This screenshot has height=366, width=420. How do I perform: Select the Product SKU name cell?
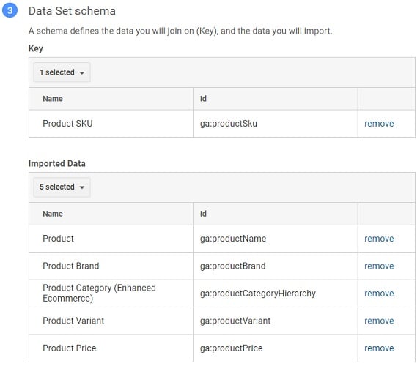pos(111,124)
